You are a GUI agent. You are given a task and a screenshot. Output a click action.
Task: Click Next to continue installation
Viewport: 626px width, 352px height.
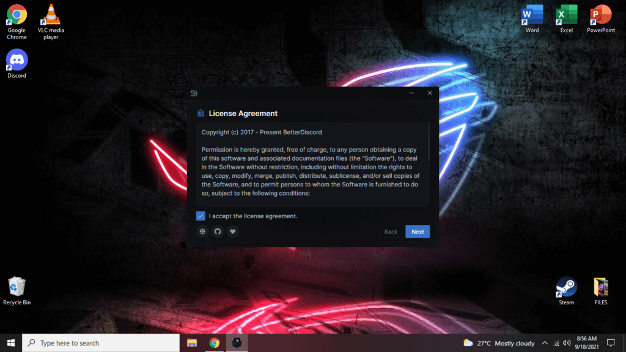(418, 232)
